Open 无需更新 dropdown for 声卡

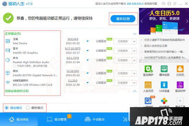(134, 60)
